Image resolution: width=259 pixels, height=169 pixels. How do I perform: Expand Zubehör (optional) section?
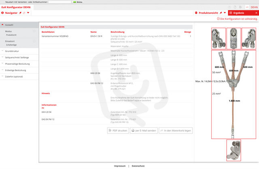click(x=19, y=76)
